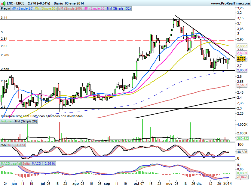Image resolution: width=251 pixels, height=186 pixels.
Task: Click the 3,14 resistance level label
Action: click(x=4, y=18)
